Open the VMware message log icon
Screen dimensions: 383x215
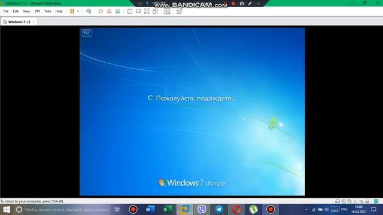(376, 201)
